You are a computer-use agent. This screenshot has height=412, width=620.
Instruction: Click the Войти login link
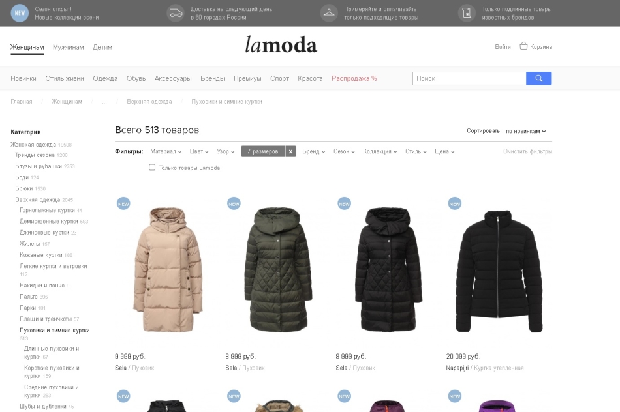[503, 47]
